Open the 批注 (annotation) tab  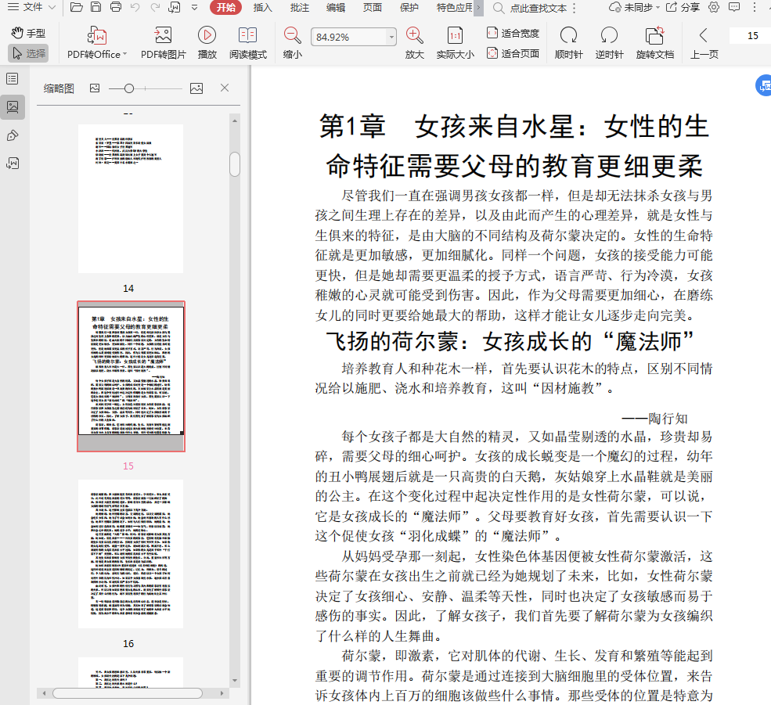(x=299, y=8)
